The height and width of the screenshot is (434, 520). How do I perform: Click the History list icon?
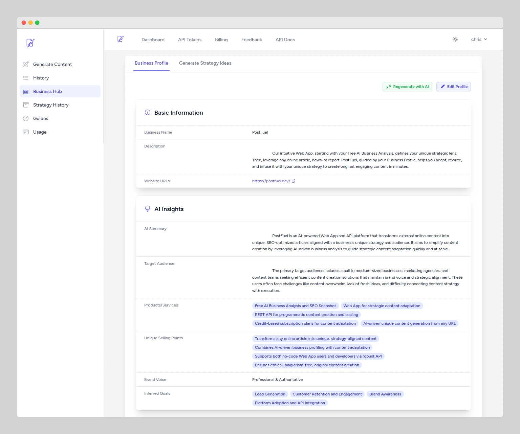coord(26,78)
